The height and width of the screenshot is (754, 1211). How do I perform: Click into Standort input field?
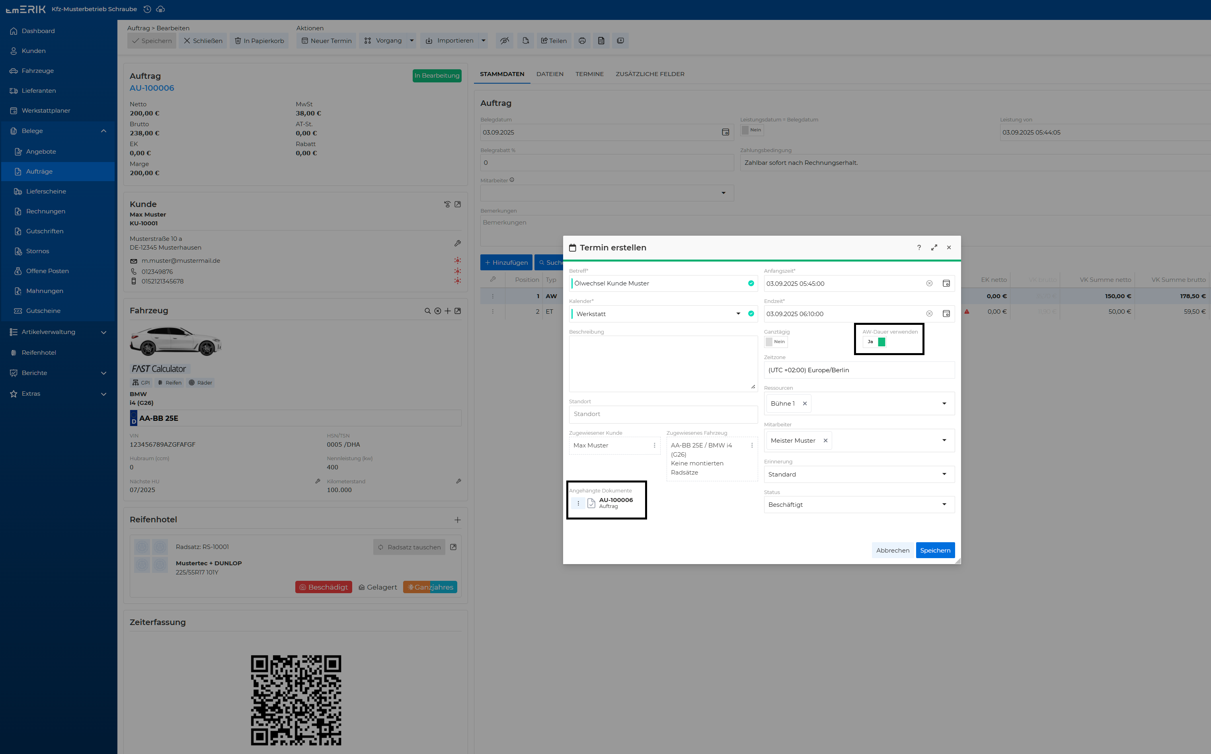(x=663, y=414)
